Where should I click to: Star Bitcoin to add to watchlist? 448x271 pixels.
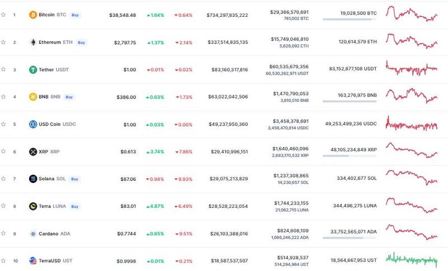click(3, 15)
